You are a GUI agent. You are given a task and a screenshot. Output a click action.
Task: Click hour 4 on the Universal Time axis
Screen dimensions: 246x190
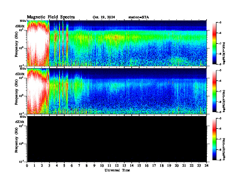coord(57,165)
